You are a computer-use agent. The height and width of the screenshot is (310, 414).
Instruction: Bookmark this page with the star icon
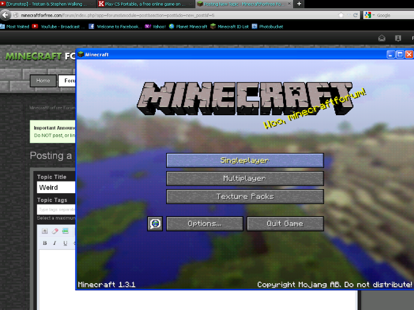341,15
